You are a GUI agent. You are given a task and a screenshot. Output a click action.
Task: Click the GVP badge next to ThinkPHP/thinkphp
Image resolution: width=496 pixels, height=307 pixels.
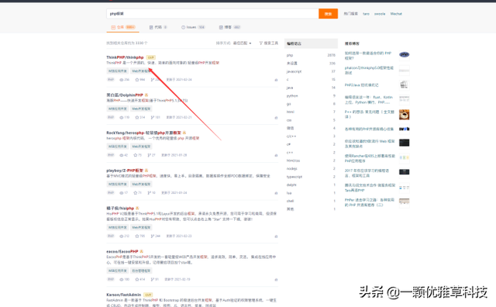(x=150, y=57)
